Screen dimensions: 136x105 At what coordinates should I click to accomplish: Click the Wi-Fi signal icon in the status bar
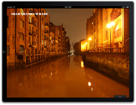point(14,7)
